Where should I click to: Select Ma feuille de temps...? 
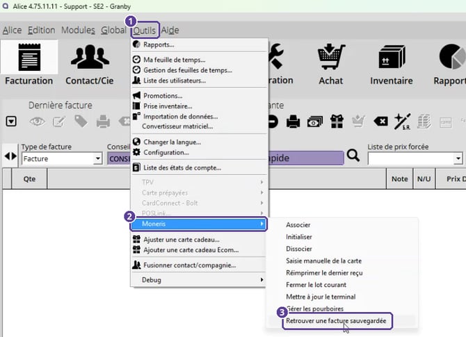click(198, 60)
